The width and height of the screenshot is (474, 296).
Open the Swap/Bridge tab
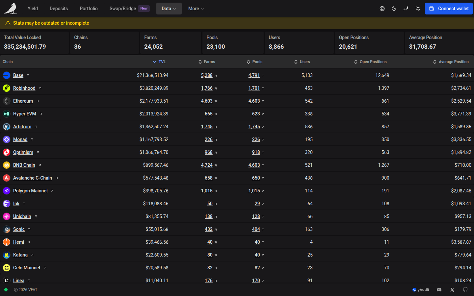[129, 9]
